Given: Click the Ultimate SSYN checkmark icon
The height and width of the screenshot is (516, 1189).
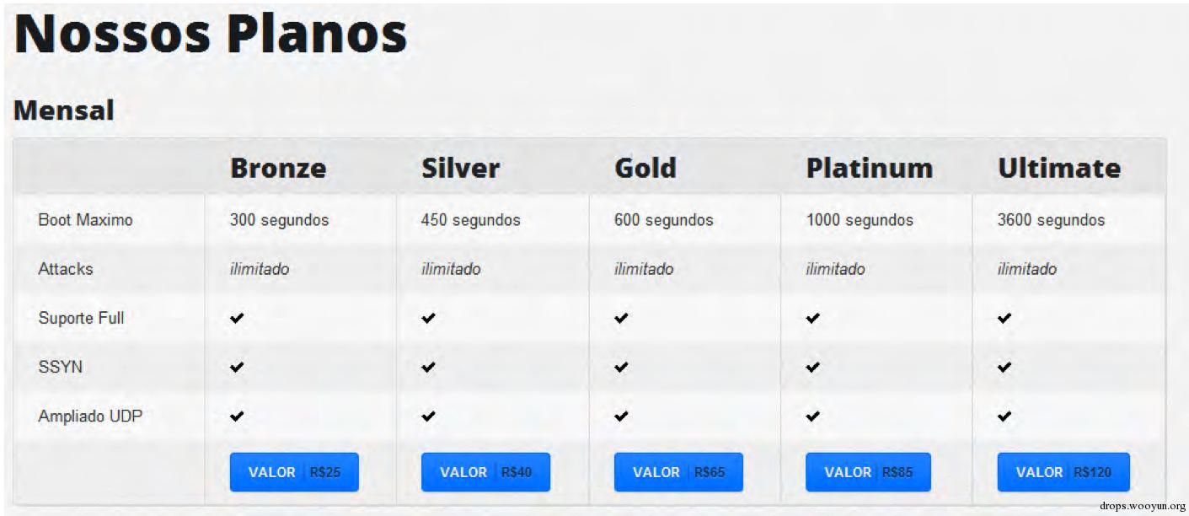Looking at the screenshot, I should click(1004, 367).
